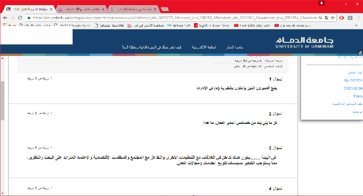This screenshot has width=363, height=196.
Task: Open the Chrome user profile button
Action: [321, 3]
